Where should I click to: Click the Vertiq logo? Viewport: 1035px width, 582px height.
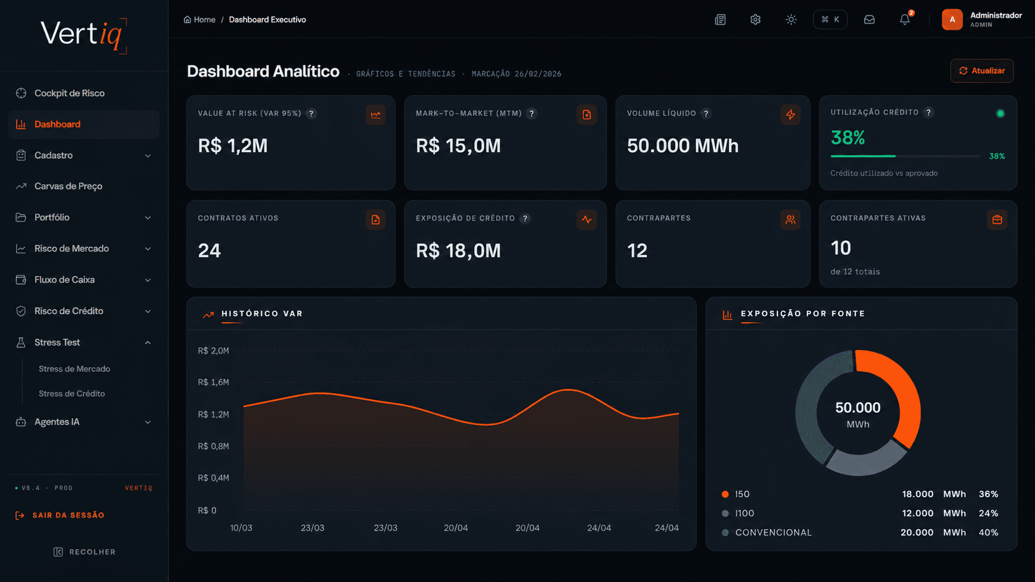[x=84, y=35]
